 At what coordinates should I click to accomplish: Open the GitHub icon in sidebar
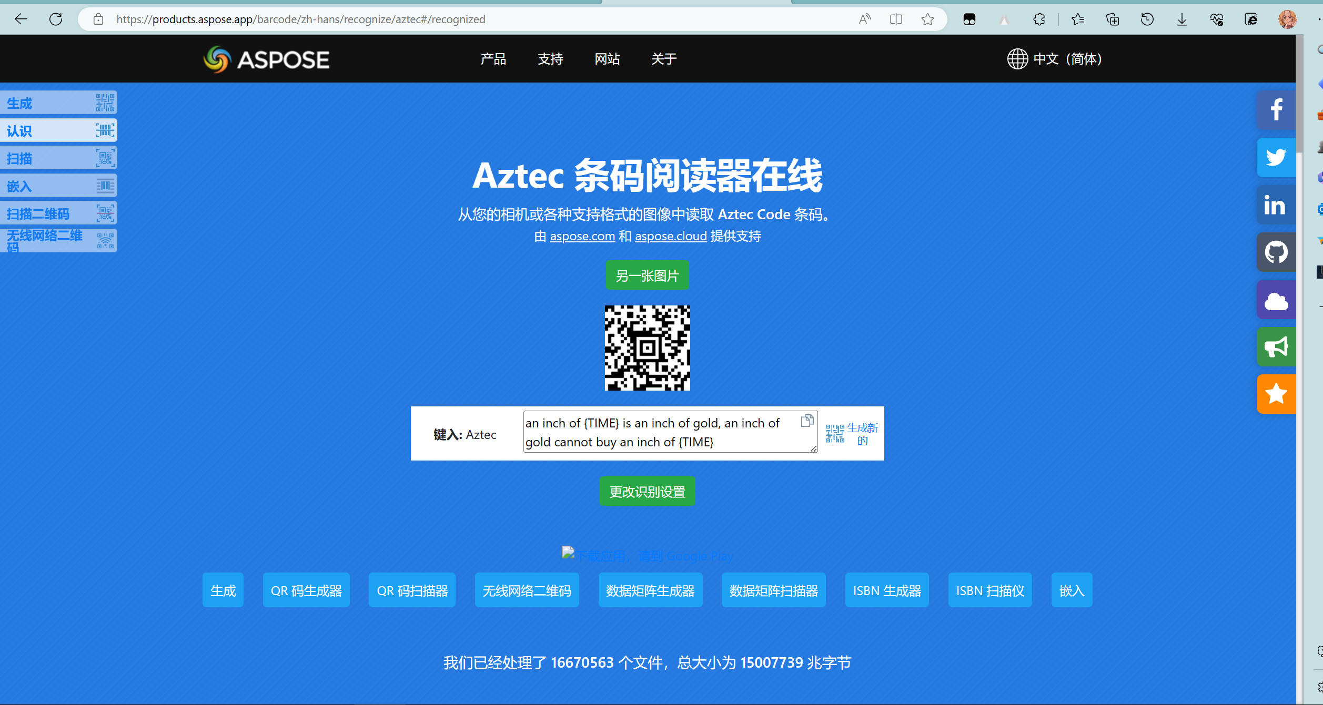click(x=1276, y=252)
